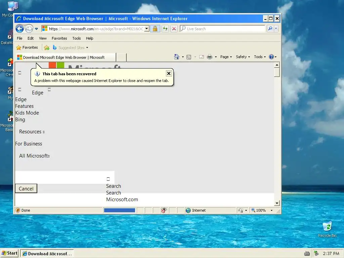Open the Tools menu in the menu bar
This screenshot has height=258, width=344.
(77, 38)
